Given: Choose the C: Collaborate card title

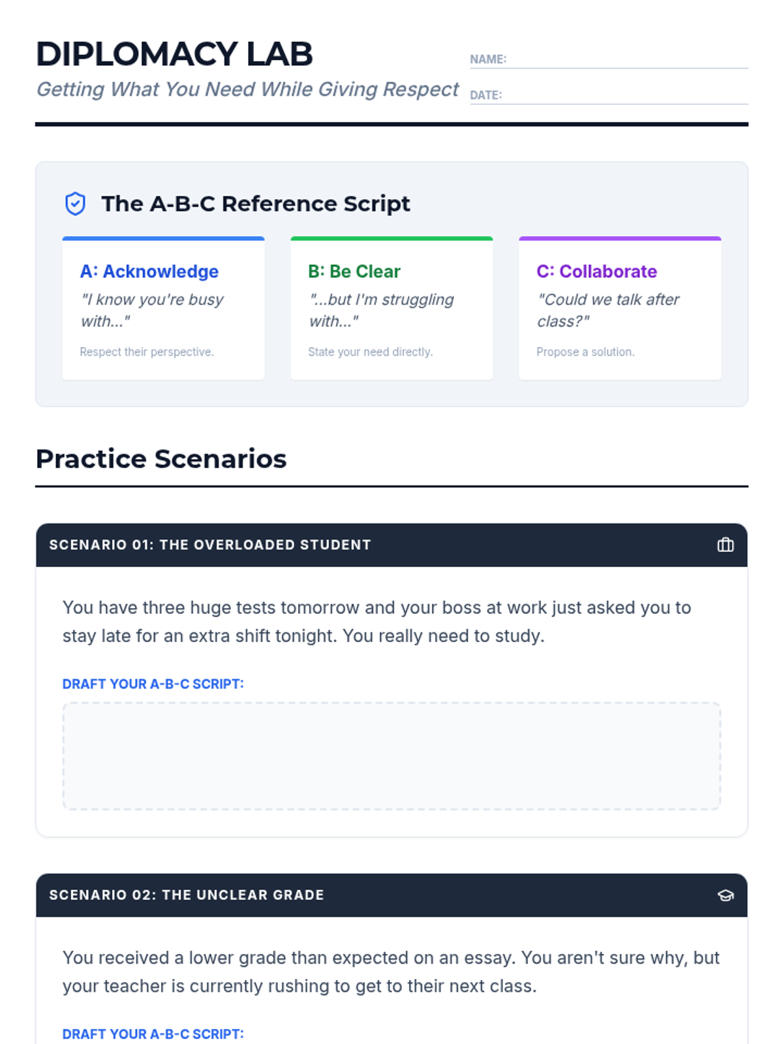Looking at the screenshot, I should (x=596, y=271).
